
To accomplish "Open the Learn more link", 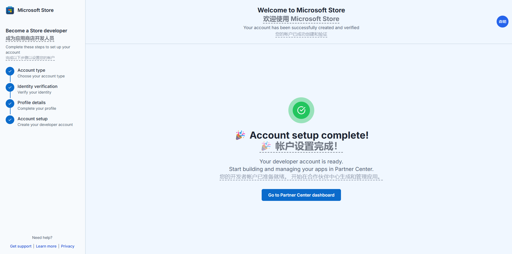I will coord(46,246).
